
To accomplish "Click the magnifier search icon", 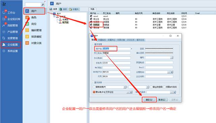I will tap(43, 5).
